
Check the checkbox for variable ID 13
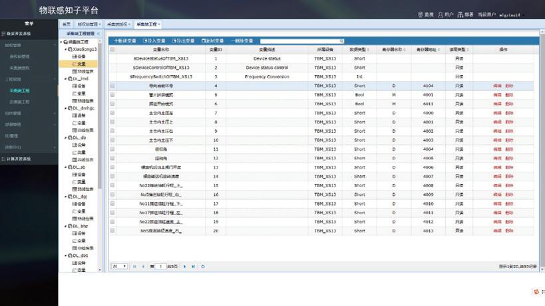pos(112,167)
